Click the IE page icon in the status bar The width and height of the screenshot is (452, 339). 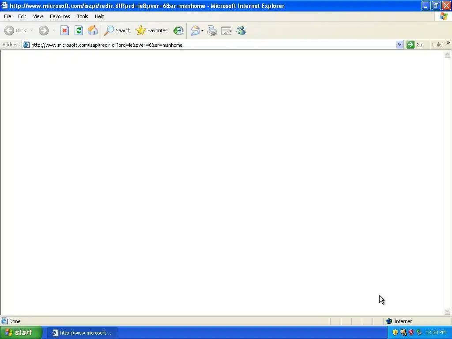point(4,321)
